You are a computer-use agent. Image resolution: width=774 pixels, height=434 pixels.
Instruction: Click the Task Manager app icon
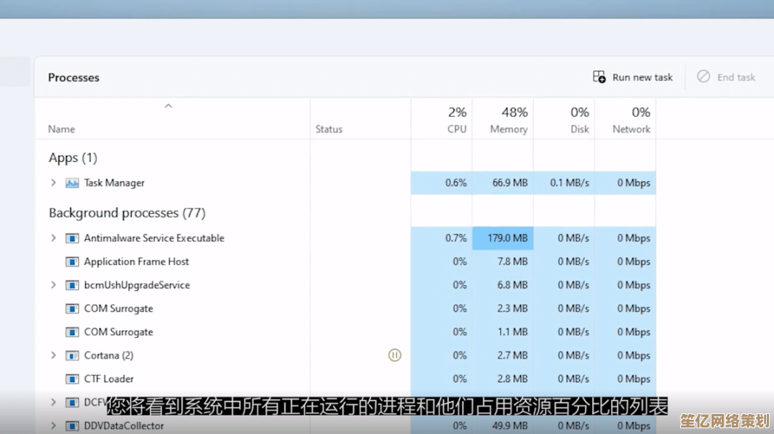72,183
